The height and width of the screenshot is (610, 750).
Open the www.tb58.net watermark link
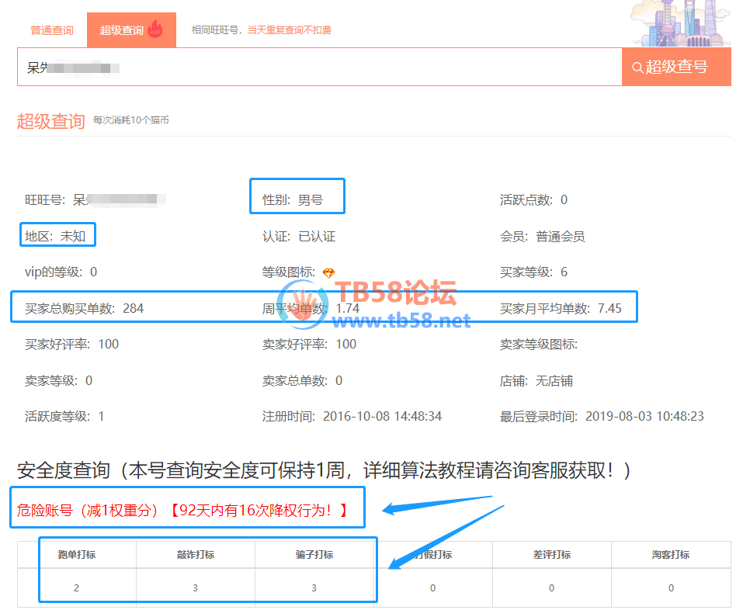coord(403,321)
